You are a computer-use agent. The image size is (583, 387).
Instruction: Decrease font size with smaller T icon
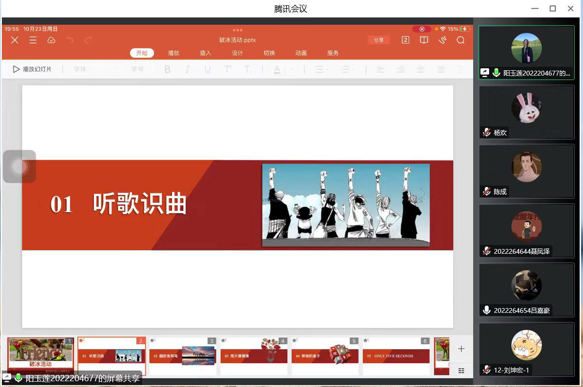(x=247, y=69)
